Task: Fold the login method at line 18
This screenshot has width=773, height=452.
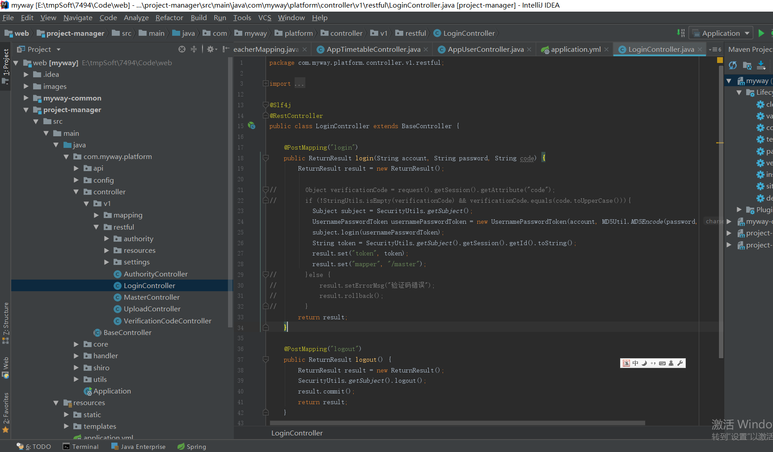Action: click(x=266, y=158)
